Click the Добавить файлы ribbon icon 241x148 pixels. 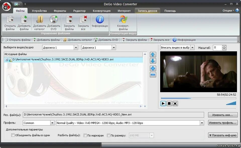[x=24, y=20]
